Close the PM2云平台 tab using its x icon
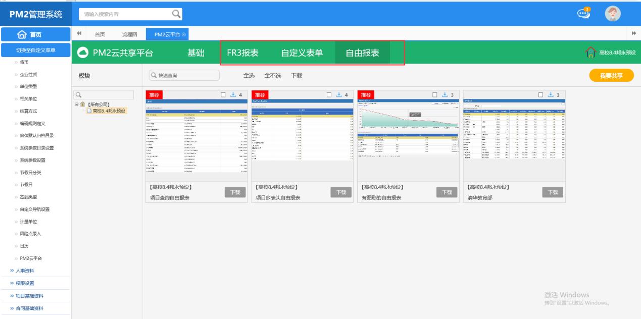The height and width of the screenshot is (319, 641). pos(184,34)
